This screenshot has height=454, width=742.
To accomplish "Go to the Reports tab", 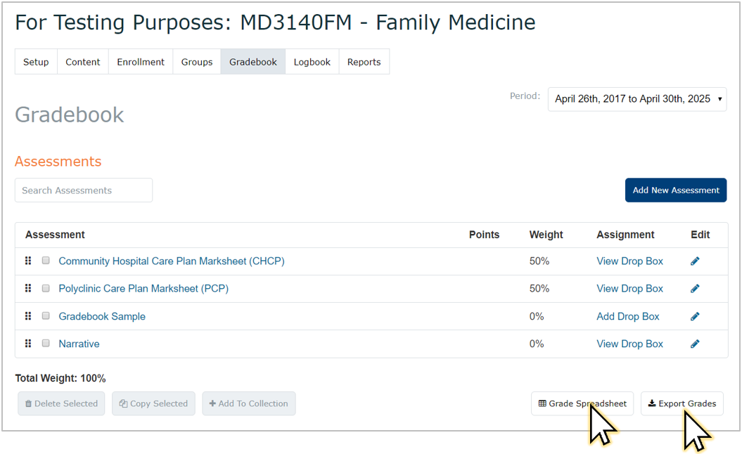I will [364, 62].
